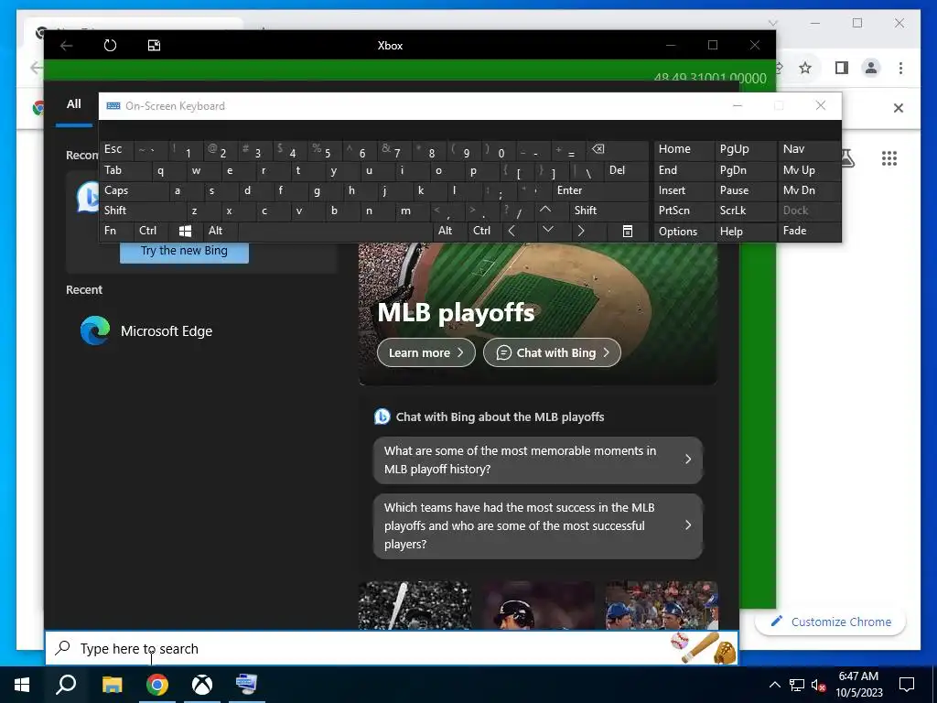Tap Mv Up key on On-Screen Keyboard
Viewport: 937px width, 703px height.
pyautogui.click(x=809, y=170)
